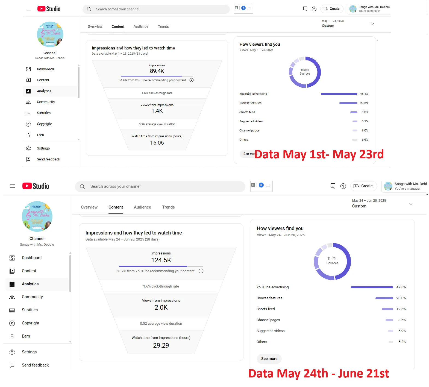Expand the May 1 – 23, 2025 date dropdown
This screenshot has height=387, width=429.
click(x=372, y=24)
